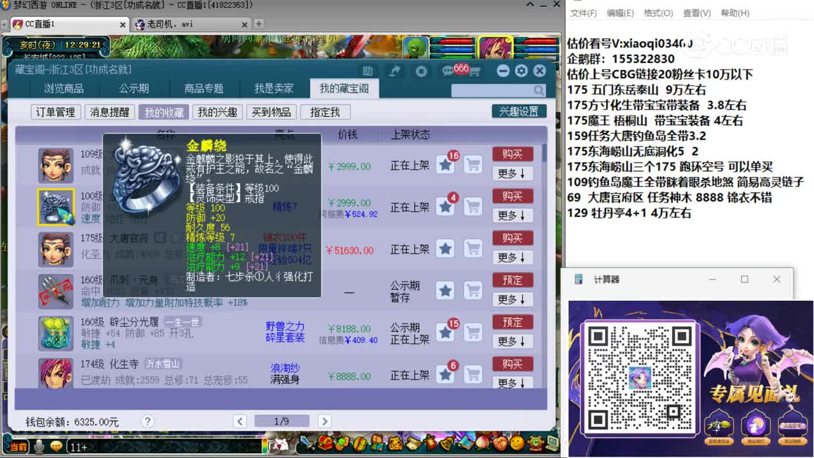This screenshot has height=458, width=814.
Task: Close the 老司机.avi tab
Action: pyautogui.click(x=244, y=25)
